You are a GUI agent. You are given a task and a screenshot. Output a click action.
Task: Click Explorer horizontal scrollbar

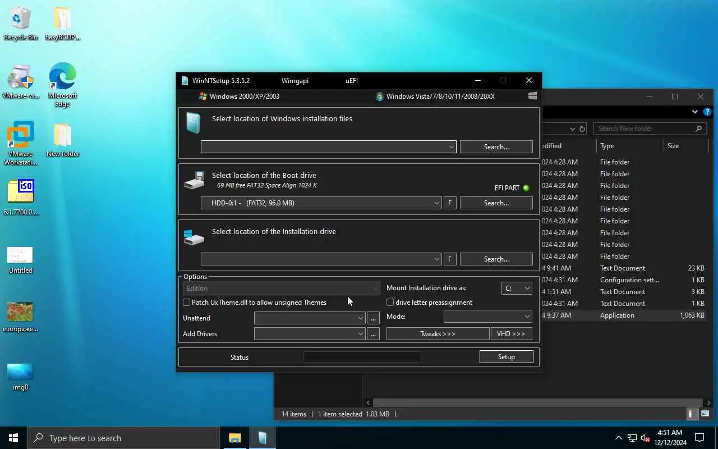pyautogui.click(x=538, y=402)
